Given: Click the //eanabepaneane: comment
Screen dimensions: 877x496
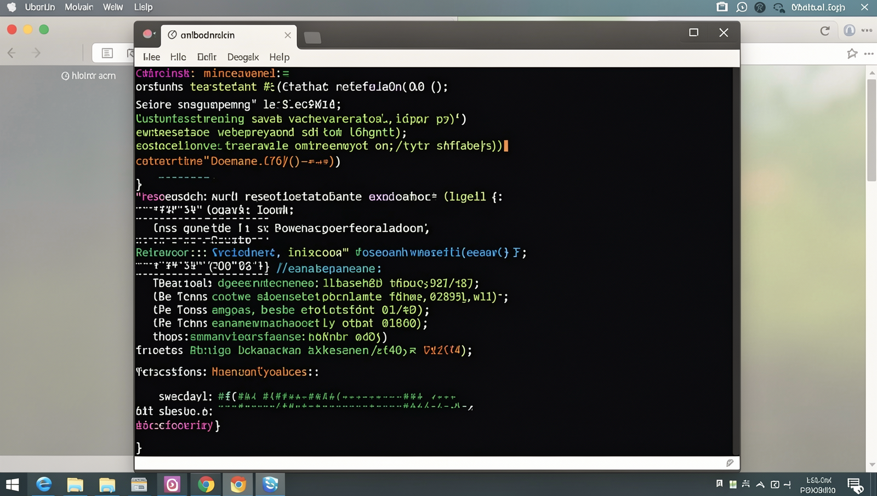Looking at the screenshot, I should 329,268.
